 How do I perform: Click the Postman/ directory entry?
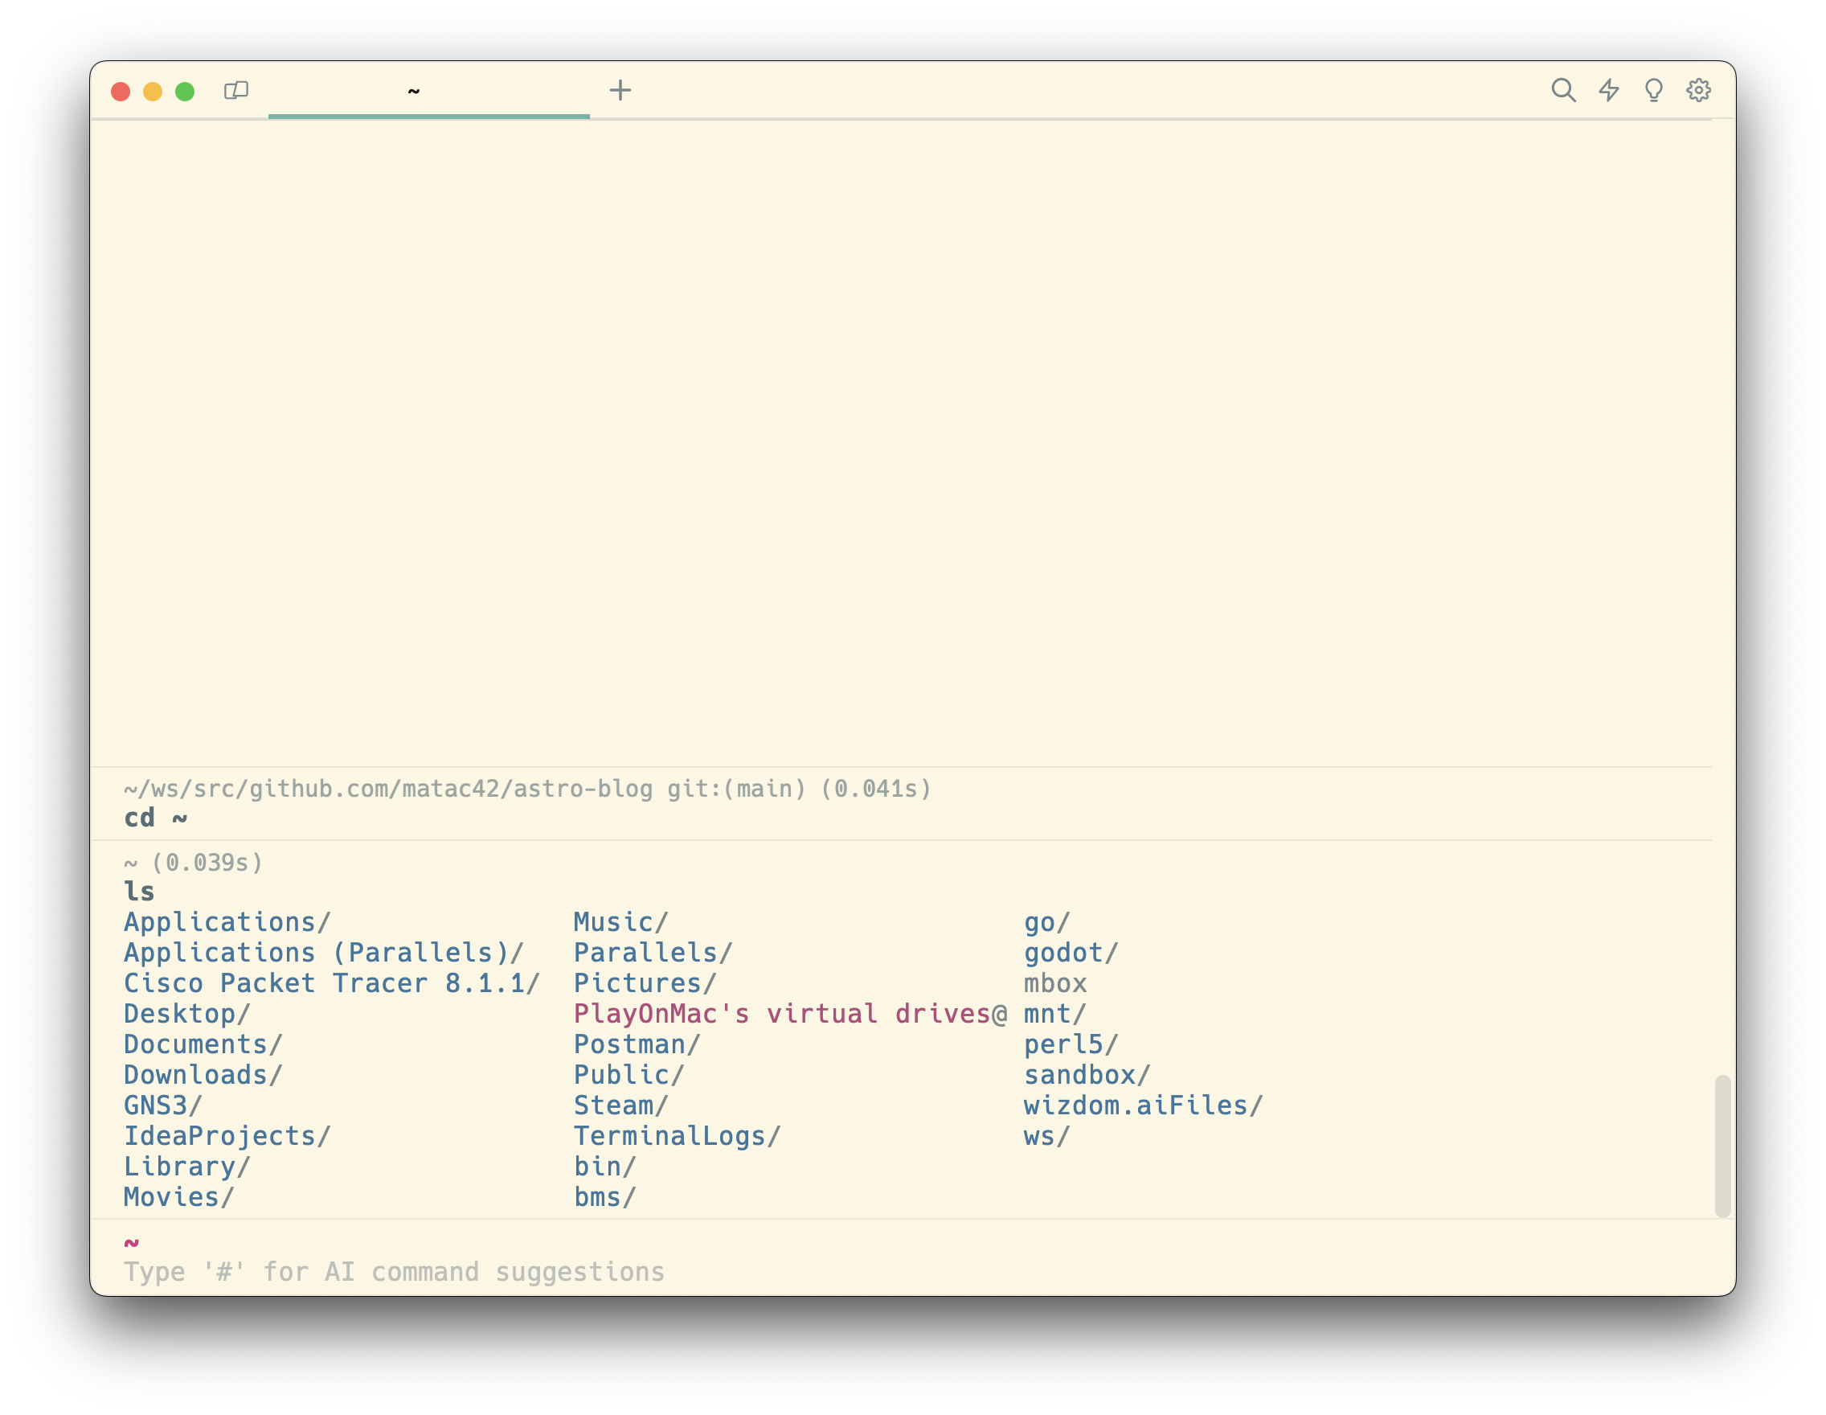coord(637,1044)
